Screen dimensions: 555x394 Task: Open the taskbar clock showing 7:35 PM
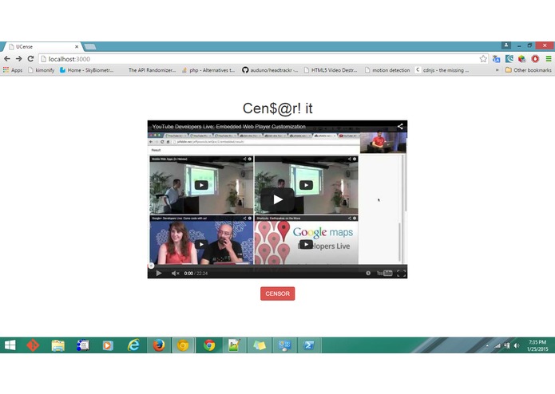[x=537, y=345]
